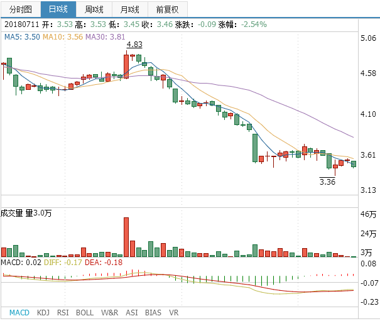Screen dimensions: 380x321
Task: Open the 周K线 tab
Action: 94,9
